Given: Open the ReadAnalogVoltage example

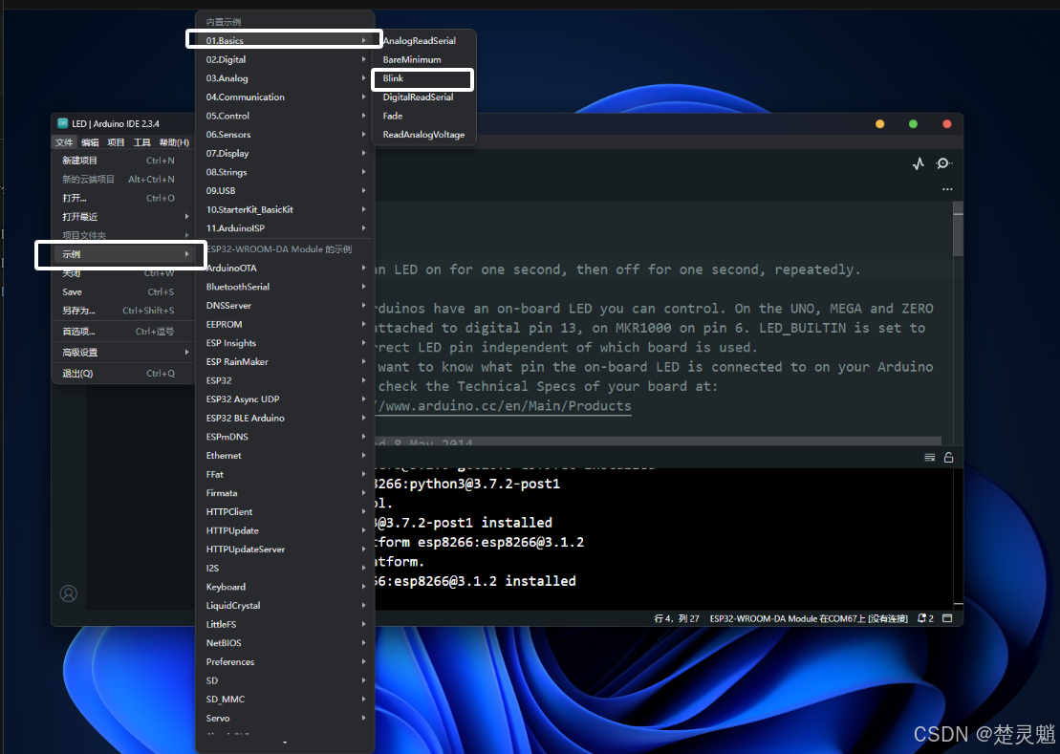Looking at the screenshot, I should click(x=423, y=135).
